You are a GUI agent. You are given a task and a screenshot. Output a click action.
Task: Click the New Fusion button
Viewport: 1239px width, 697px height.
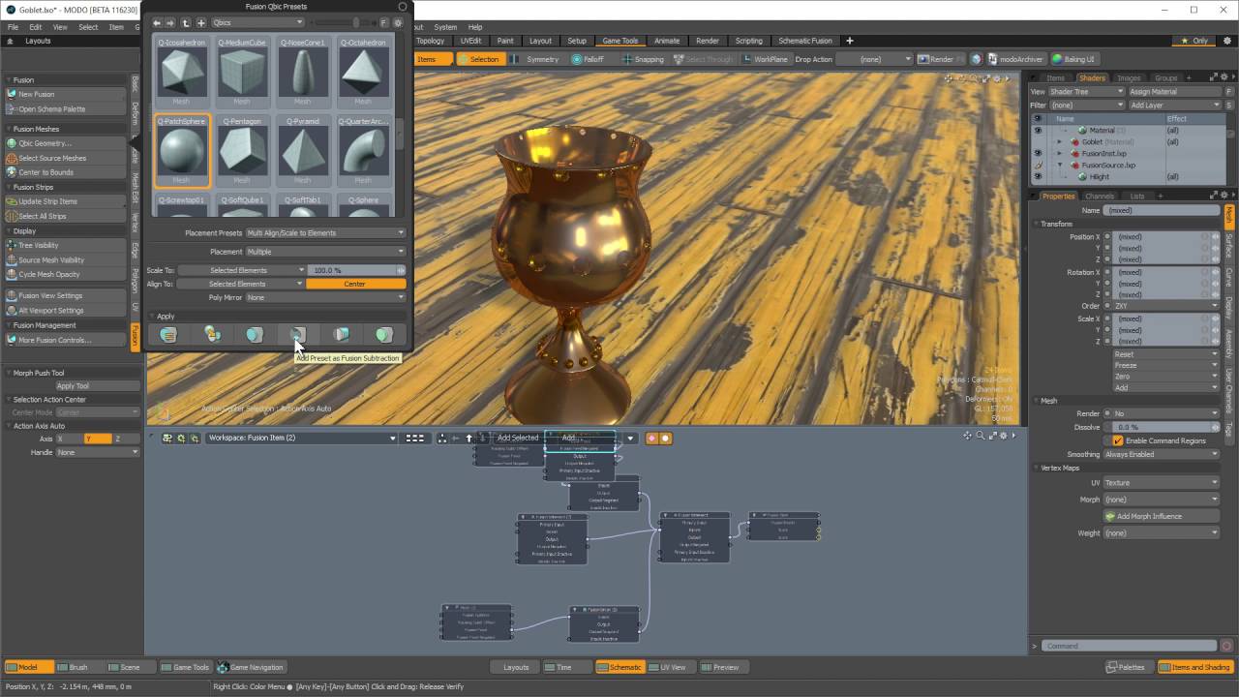[66, 94]
